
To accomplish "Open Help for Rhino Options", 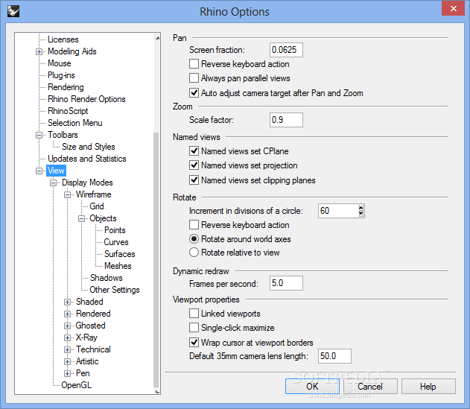I will 428,386.
